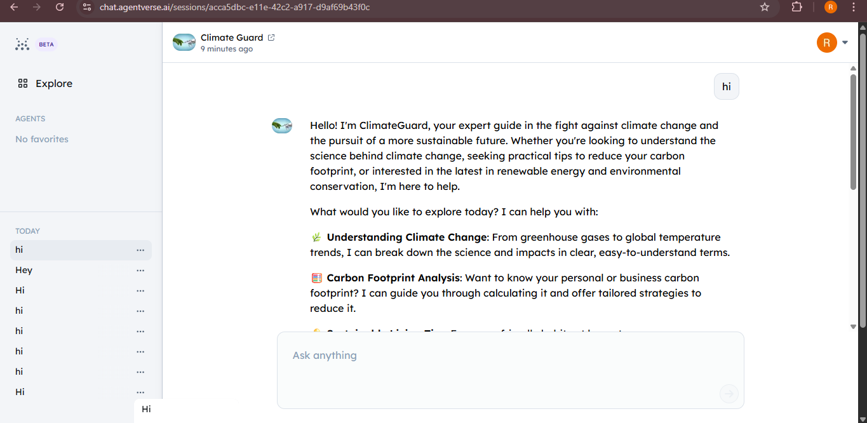The width and height of the screenshot is (867, 423).
Task: Click the Agentverse logo icon
Action: pyautogui.click(x=22, y=44)
